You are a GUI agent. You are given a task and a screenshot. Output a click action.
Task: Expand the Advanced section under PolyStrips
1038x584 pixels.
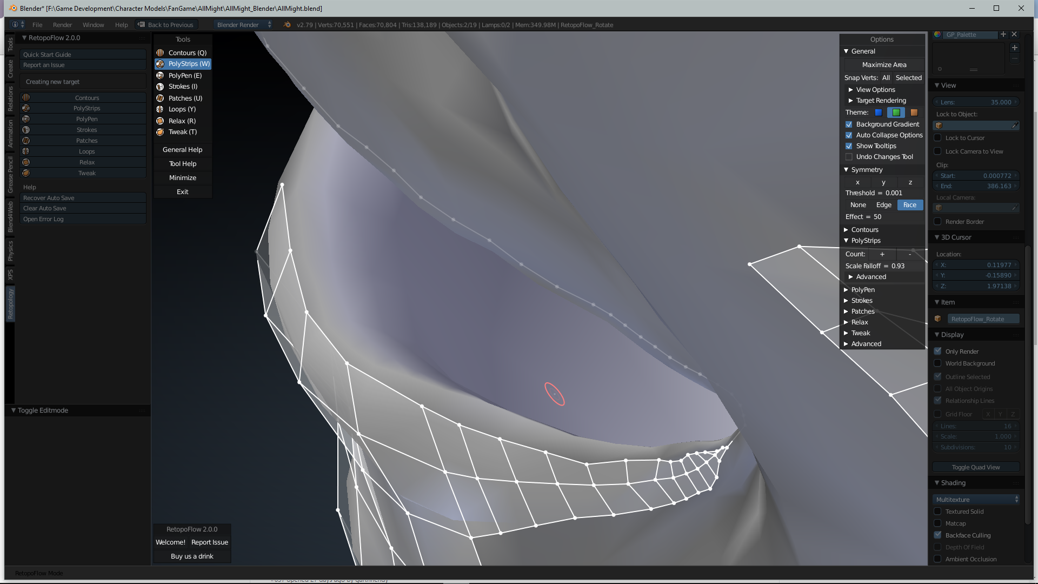870,276
